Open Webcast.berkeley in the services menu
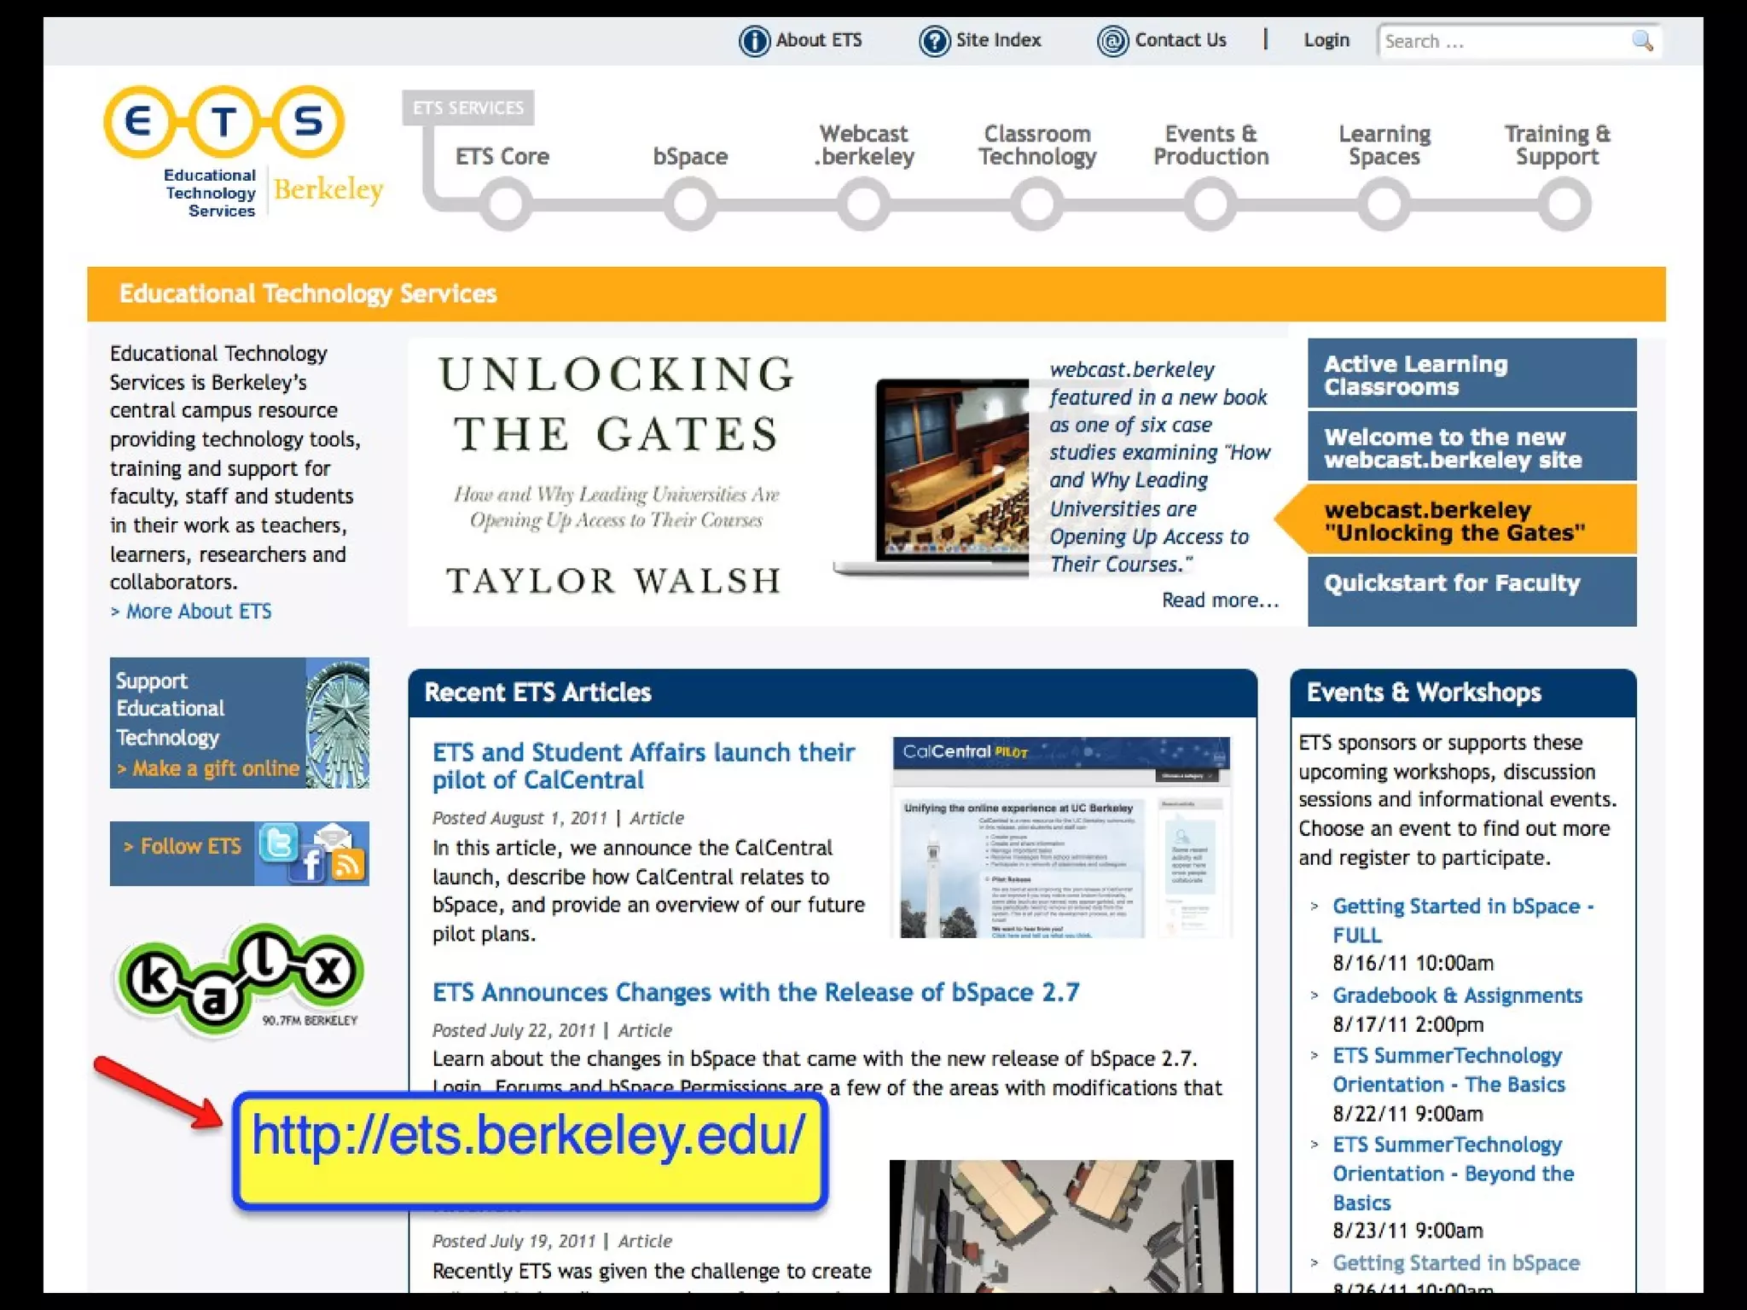Screen dimensions: 1747x1310 pos(863,146)
